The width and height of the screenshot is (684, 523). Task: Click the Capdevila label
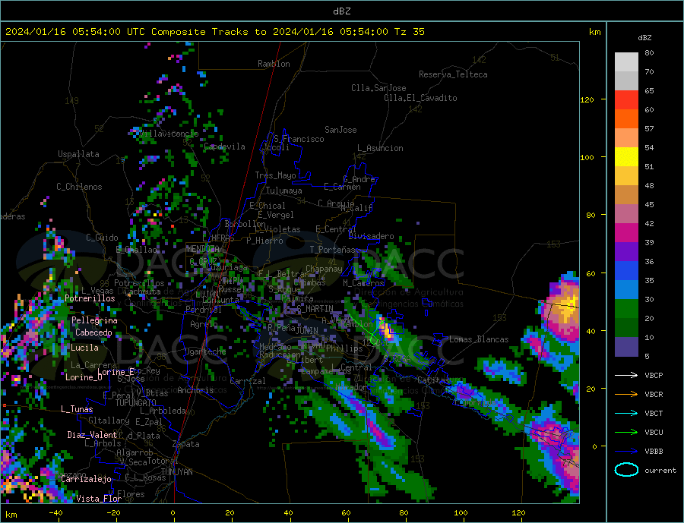pyautogui.click(x=225, y=147)
